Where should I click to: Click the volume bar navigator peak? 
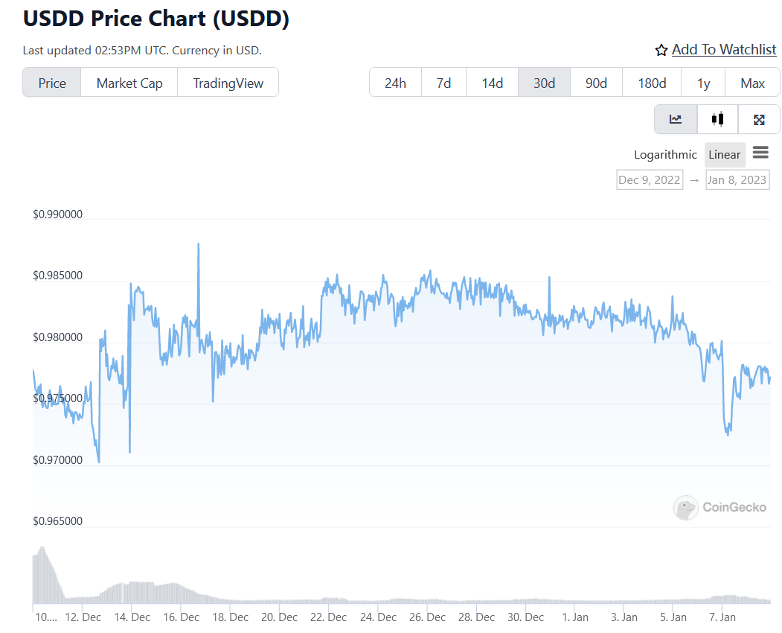pyautogui.click(x=42, y=551)
